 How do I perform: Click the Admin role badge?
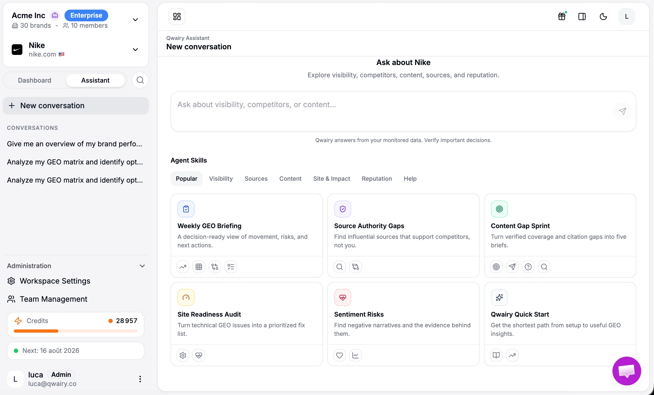click(61, 374)
